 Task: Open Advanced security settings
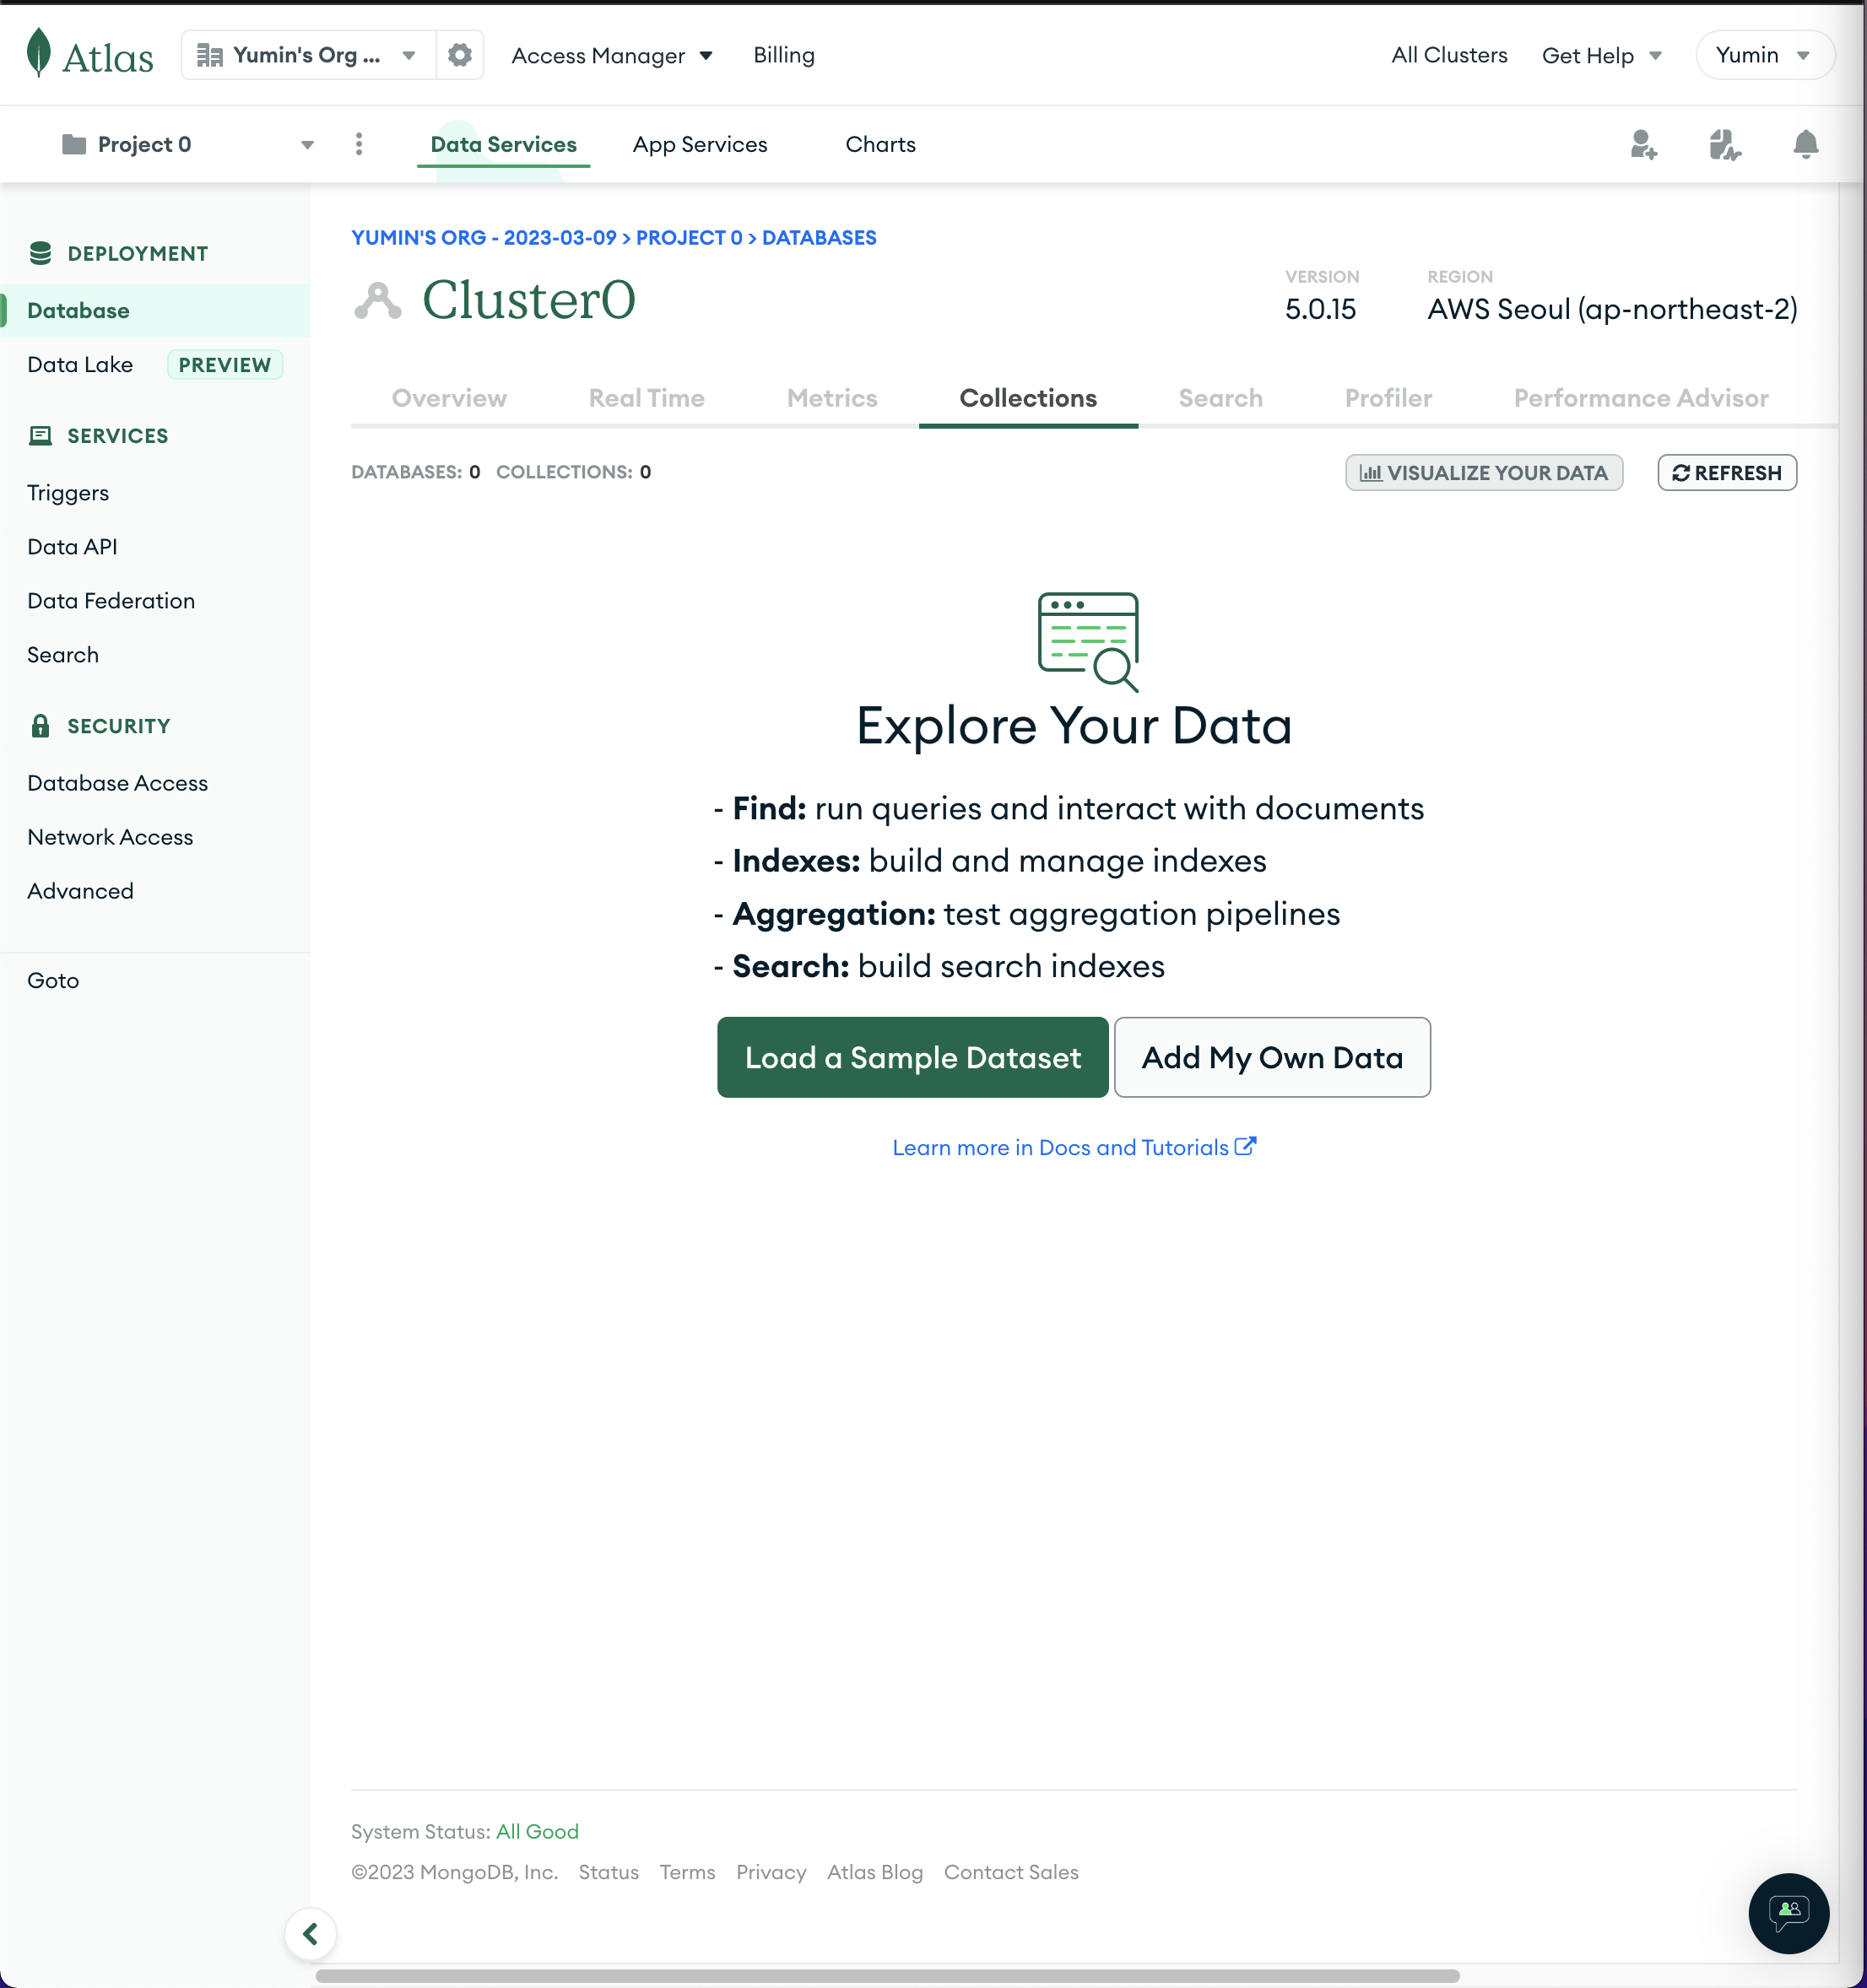coord(80,891)
